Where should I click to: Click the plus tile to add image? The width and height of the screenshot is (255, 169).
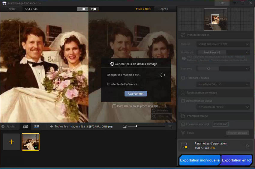click(x=11, y=142)
